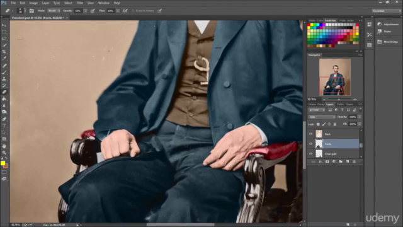Open the Flow slider arrow

pos(118,11)
